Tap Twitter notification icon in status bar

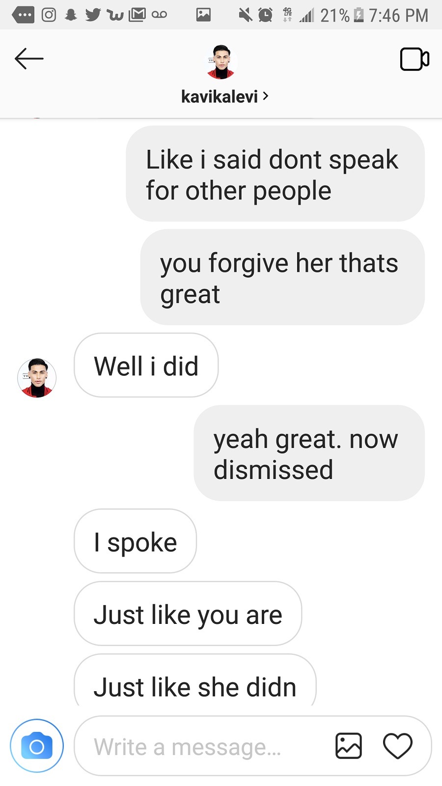92,15
